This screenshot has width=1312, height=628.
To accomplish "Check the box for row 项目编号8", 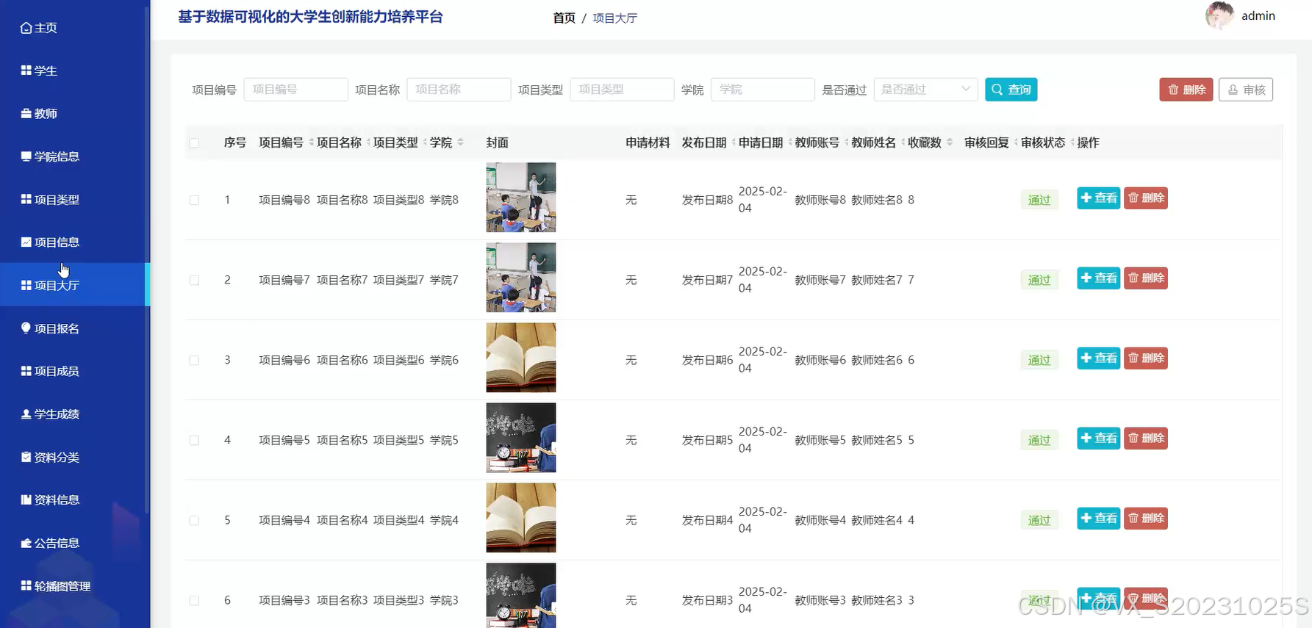I will (x=194, y=200).
